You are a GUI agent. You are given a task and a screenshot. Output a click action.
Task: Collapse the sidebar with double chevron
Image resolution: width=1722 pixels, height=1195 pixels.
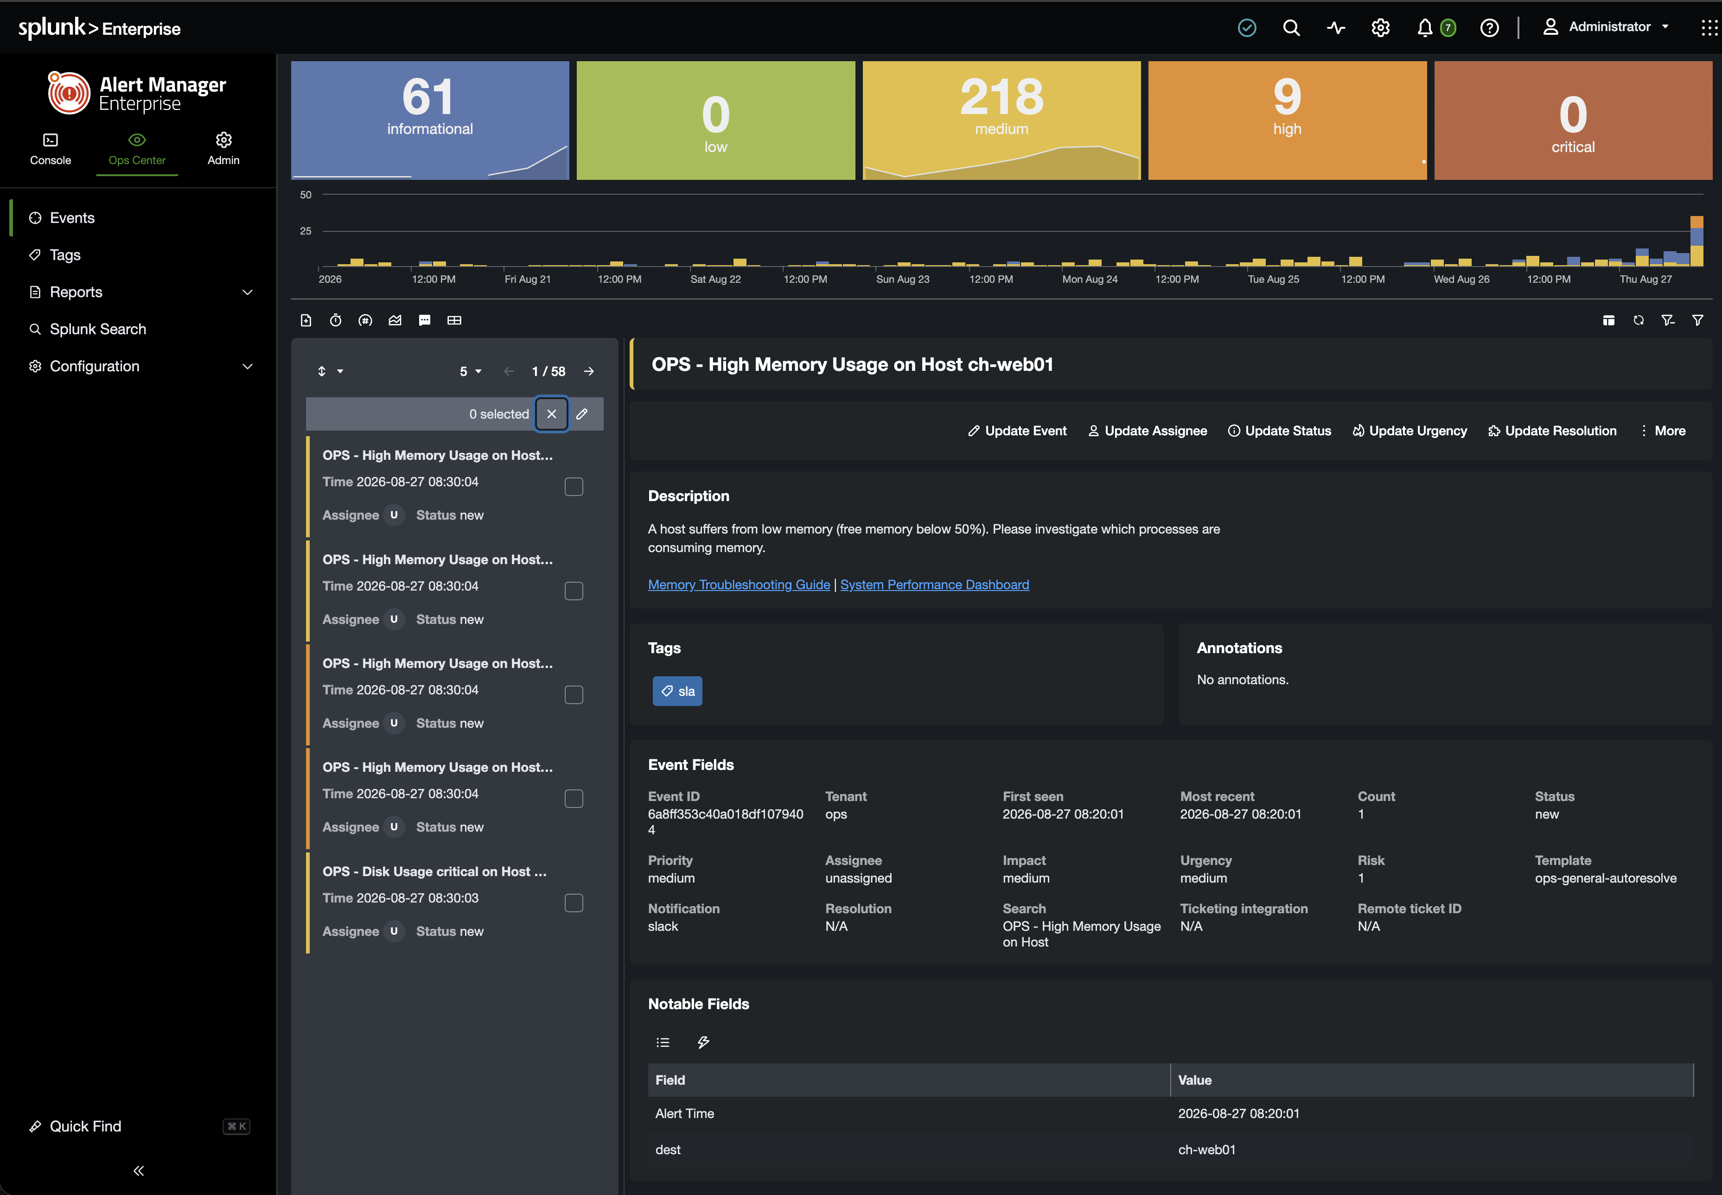(139, 1170)
